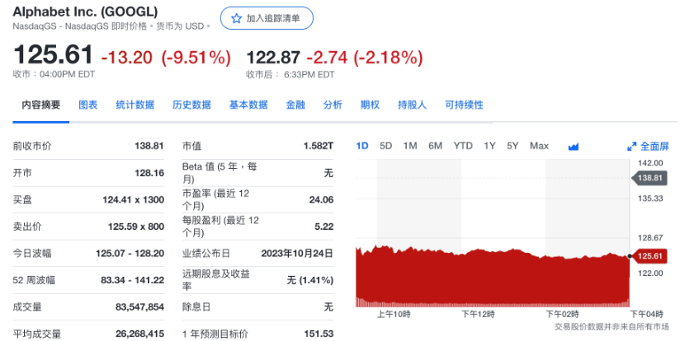The width and height of the screenshot is (680, 341).
Task: Click the 52-week range 83.34 - 141.22
Action: pos(133,280)
